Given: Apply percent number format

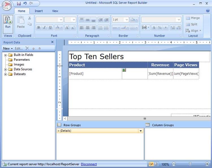Looking at the screenshot, I should pos(160,28).
